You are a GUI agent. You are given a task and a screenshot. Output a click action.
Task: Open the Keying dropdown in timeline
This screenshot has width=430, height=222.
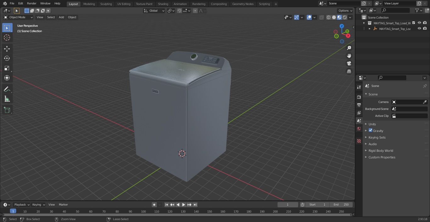coord(38,205)
